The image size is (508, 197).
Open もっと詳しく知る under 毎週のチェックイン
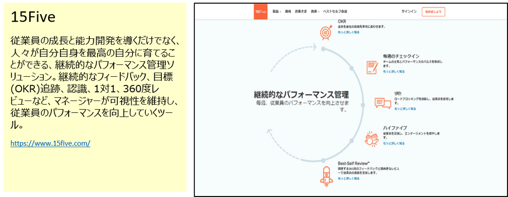(394, 71)
